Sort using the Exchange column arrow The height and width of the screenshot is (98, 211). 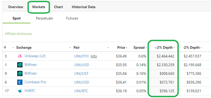pos(70,48)
